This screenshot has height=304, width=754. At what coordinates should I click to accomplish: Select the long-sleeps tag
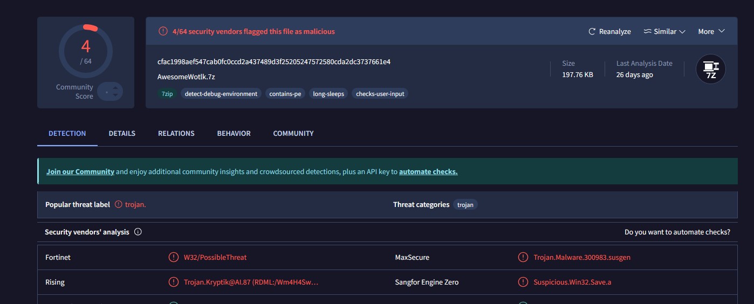[328, 94]
